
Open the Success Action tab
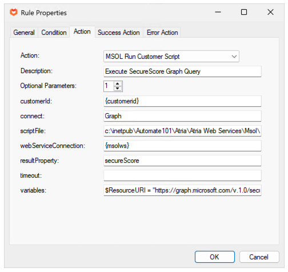(x=119, y=33)
